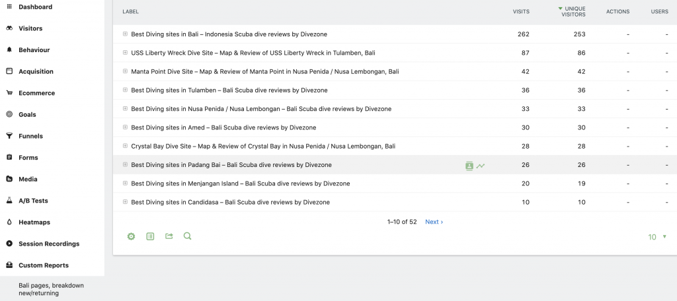Click the Session Recordings play icon
This screenshot has height=301, width=677.
[9, 244]
